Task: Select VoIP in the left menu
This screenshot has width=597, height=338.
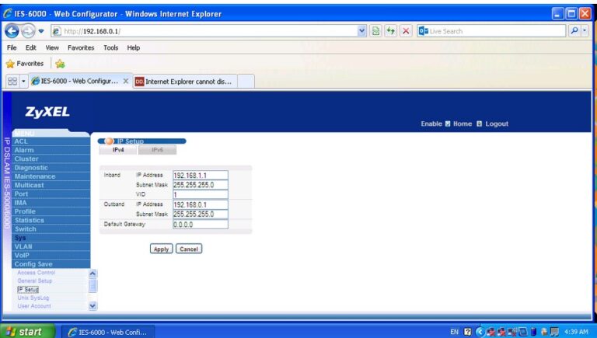Action: point(51,255)
